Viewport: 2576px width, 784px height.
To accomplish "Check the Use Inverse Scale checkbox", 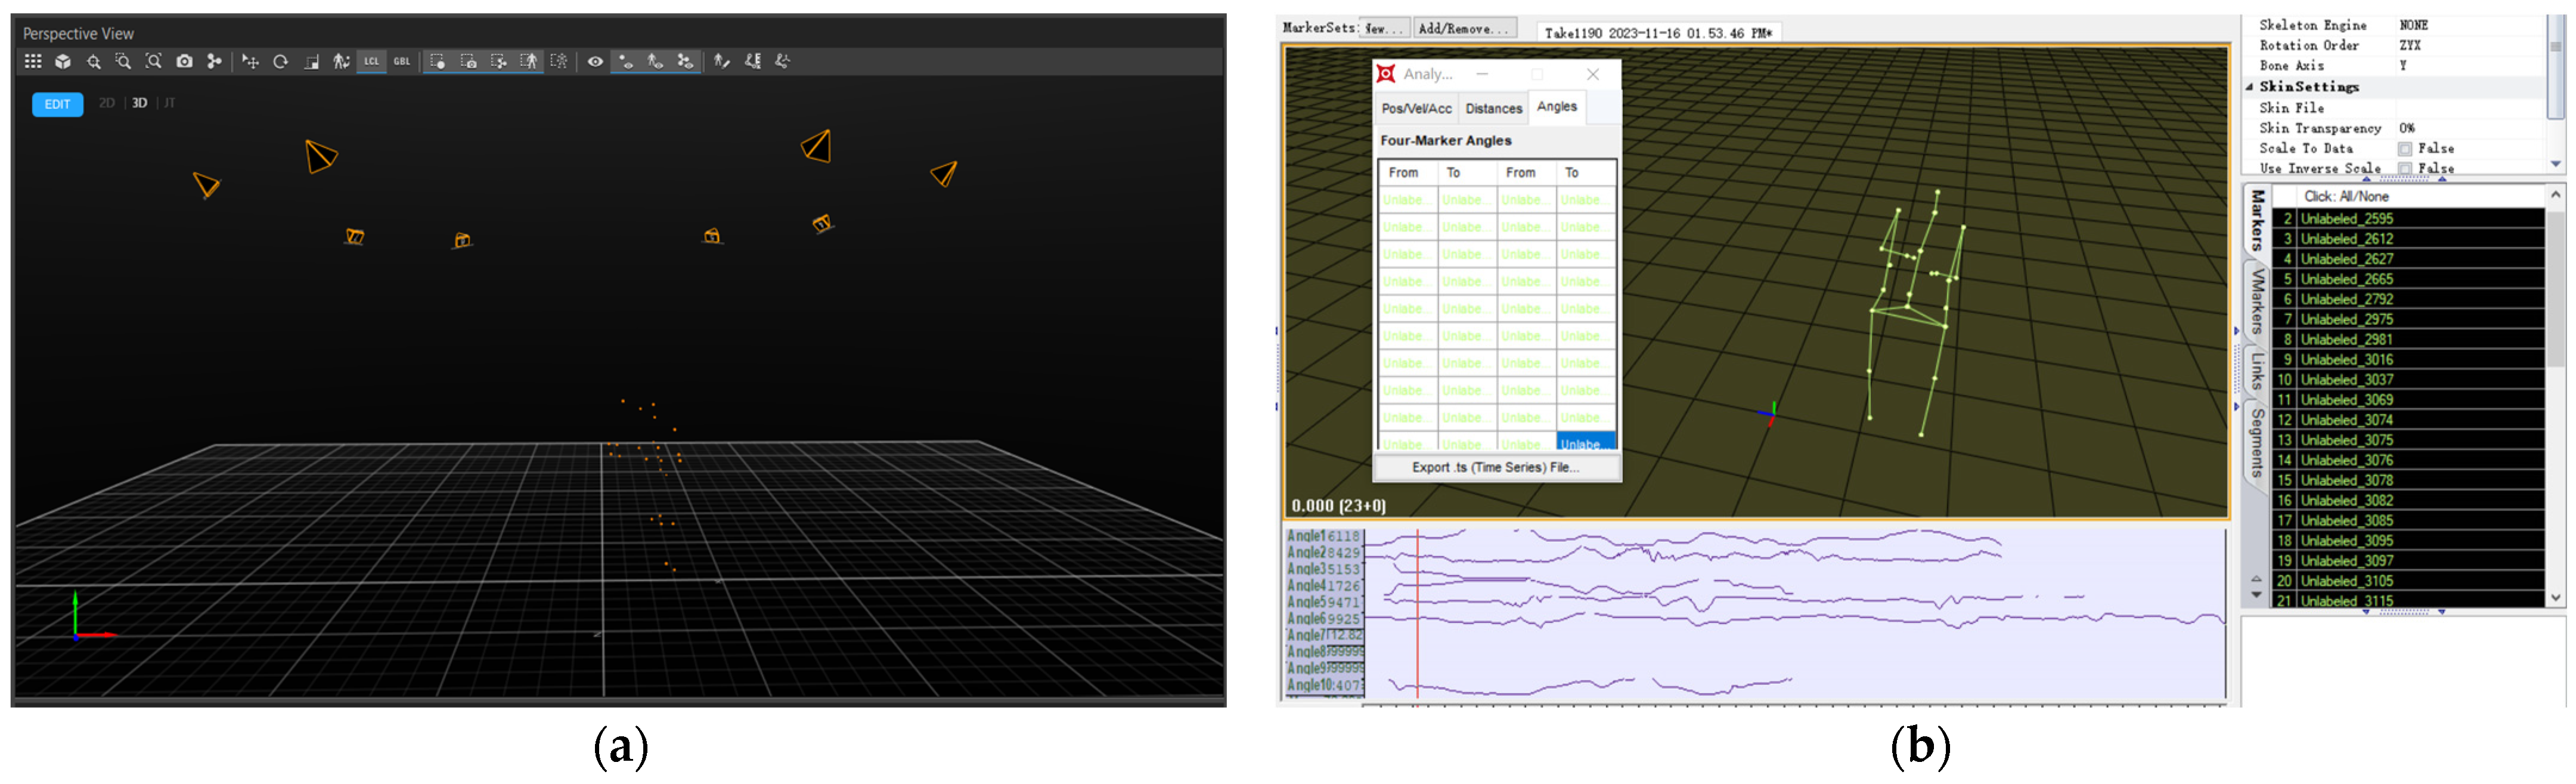I will click(x=2404, y=168).
